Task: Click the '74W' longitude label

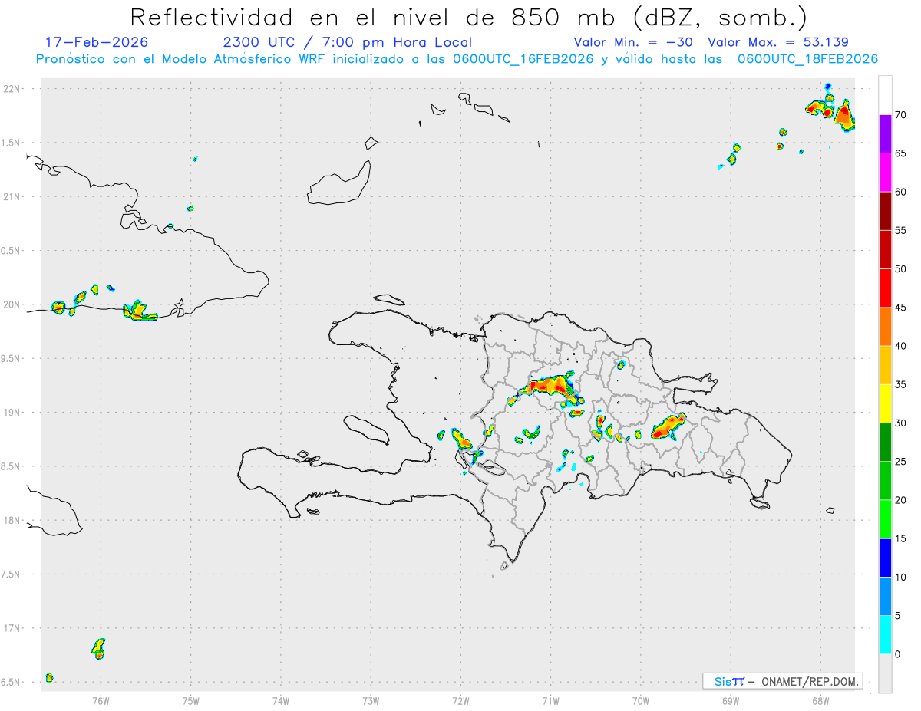Action: point(281,702)
